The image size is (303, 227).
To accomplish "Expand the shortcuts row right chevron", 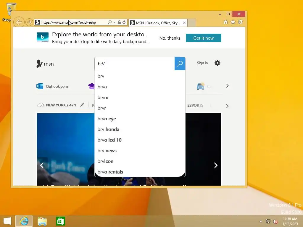I will coord(228,86).
